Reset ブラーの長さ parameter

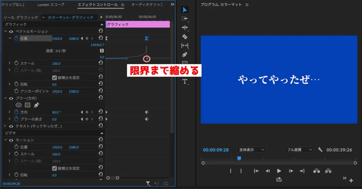(101, 119)
